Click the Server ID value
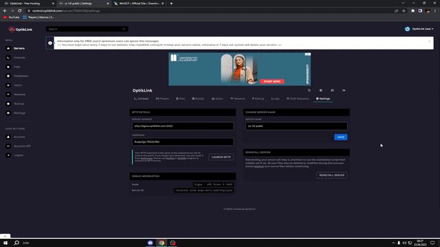The height and width of the screenshot is (247, 440). pyautogui.click(x=204, y=191)
